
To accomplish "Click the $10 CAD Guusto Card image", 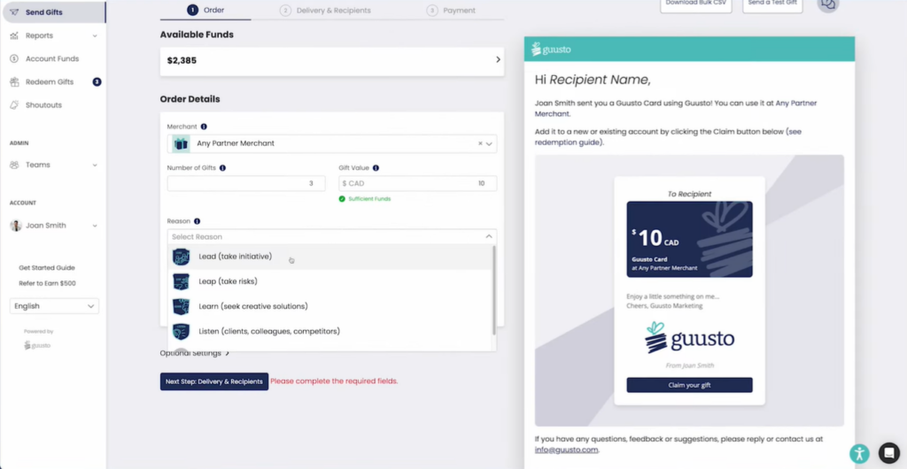I will 689,239.
